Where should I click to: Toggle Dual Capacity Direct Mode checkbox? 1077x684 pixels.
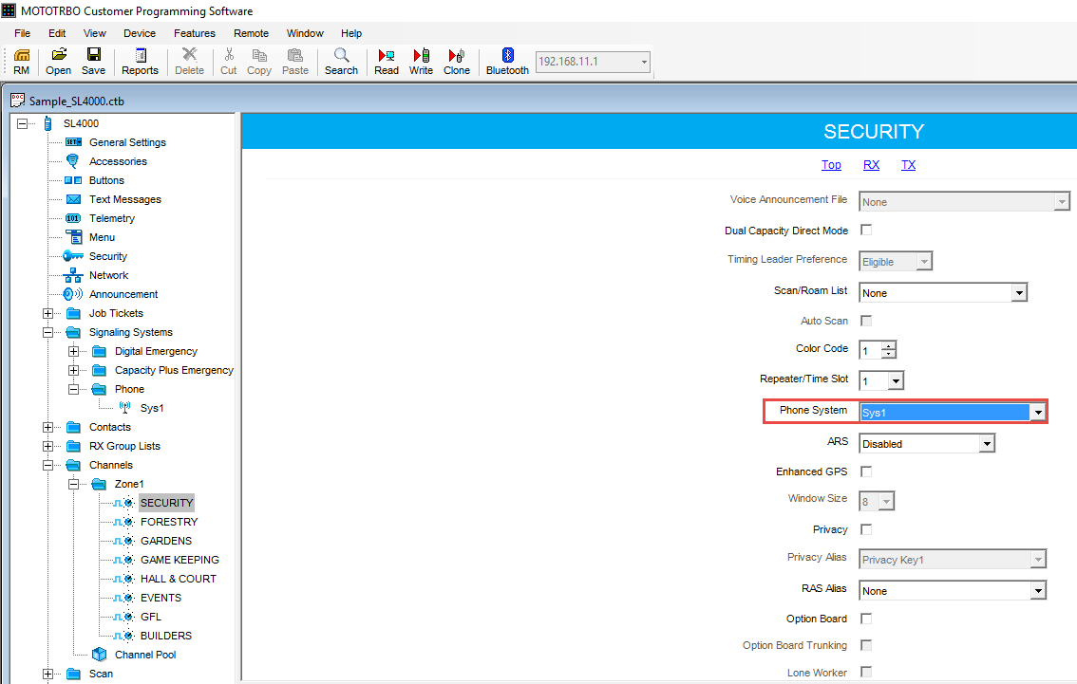coord(866,230)
